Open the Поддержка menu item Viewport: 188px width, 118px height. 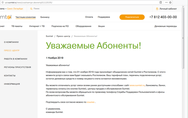pos(104,17)
